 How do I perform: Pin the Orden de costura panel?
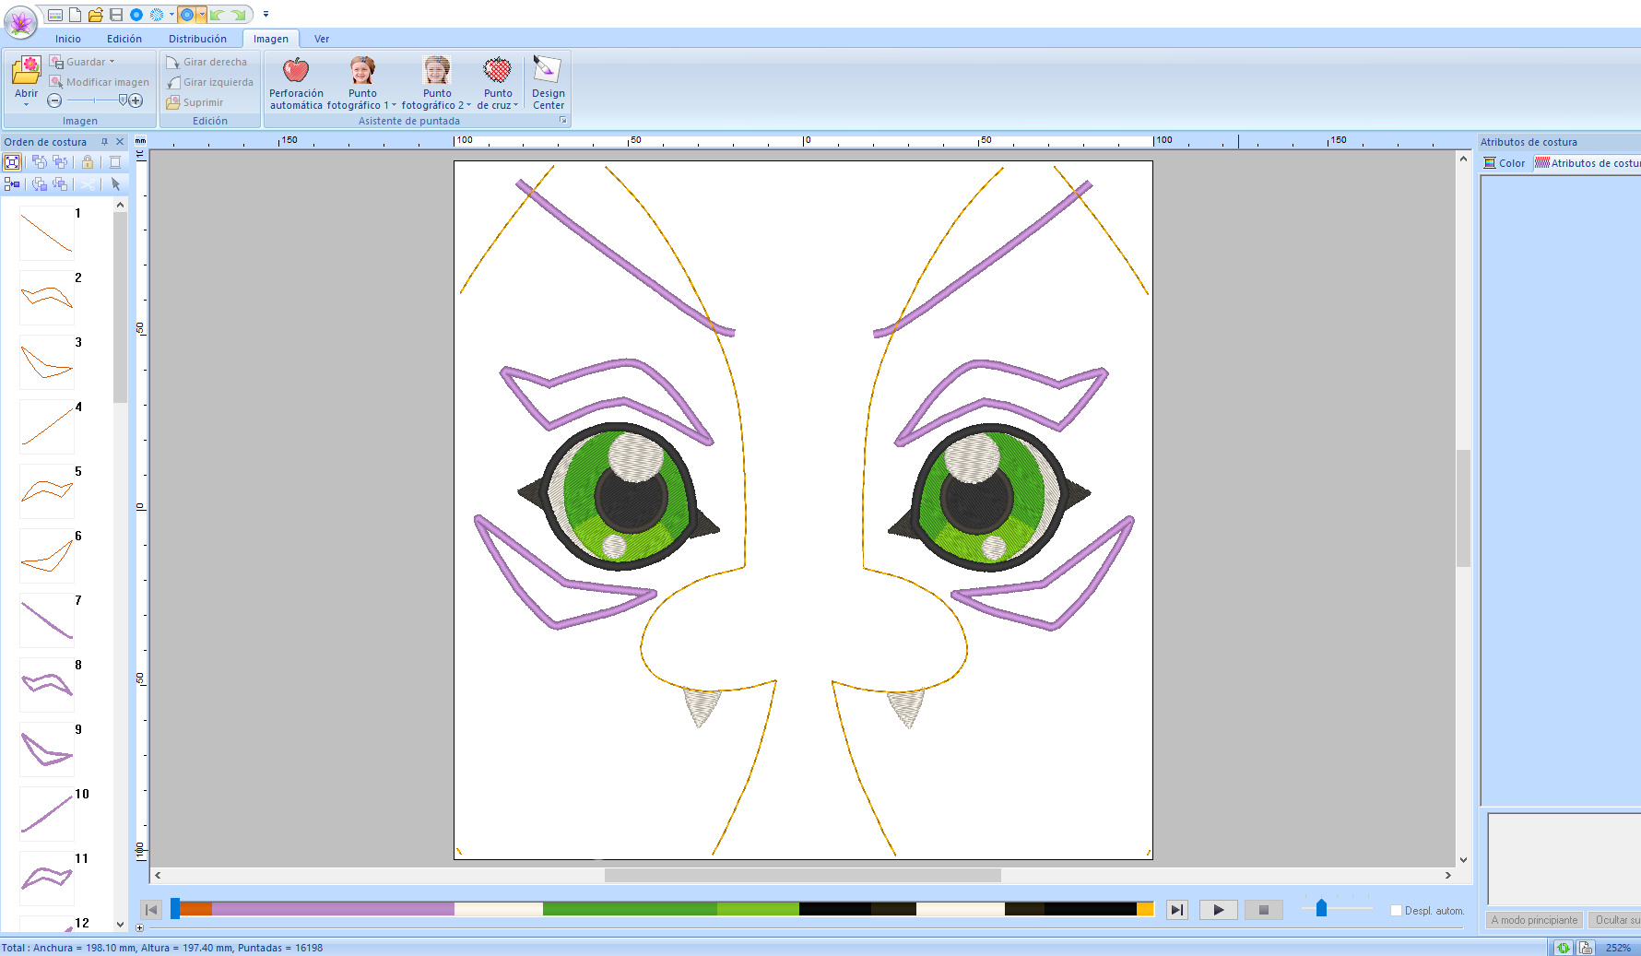click(104, 142)
